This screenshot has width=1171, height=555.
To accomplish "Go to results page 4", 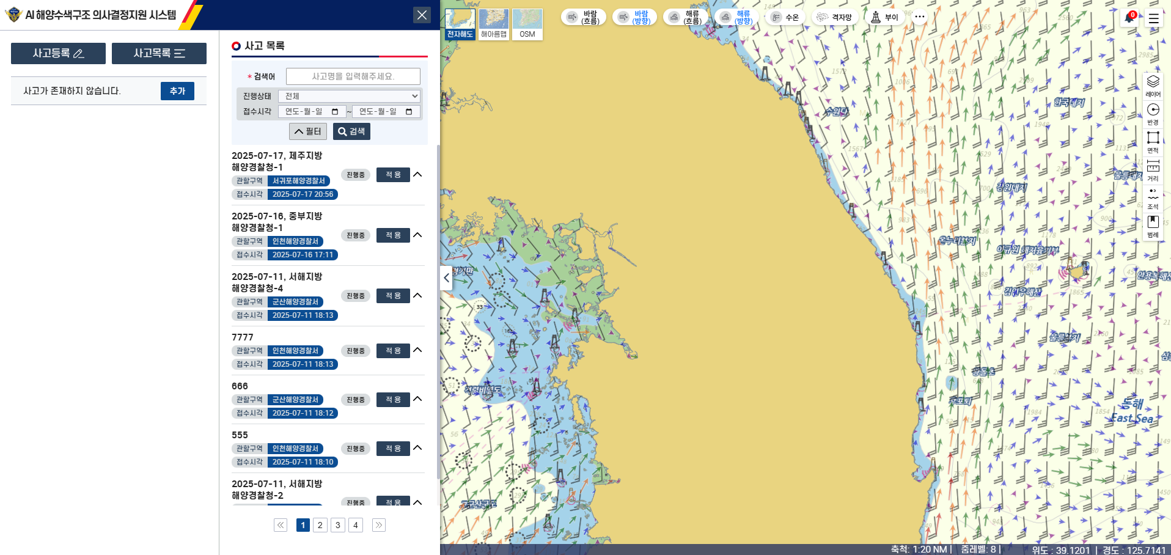I will coord(356,525).
